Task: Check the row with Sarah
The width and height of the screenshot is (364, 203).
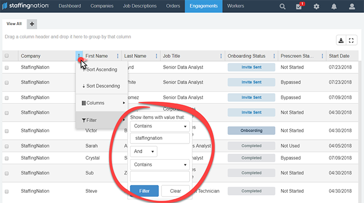Action: tap(7, 146)
